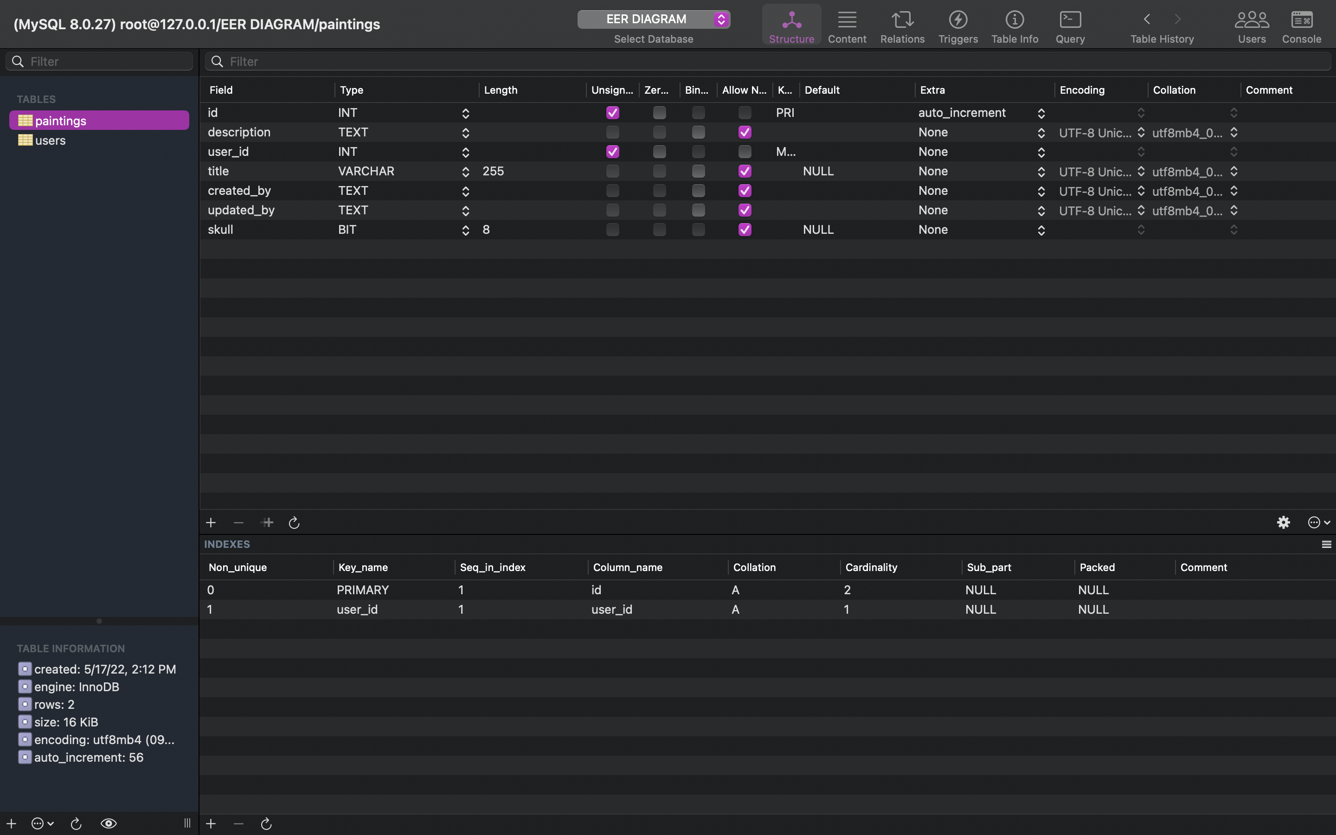1336x835 pixels.
Task: Add a new field with plus button
Action: click(211, 522)
